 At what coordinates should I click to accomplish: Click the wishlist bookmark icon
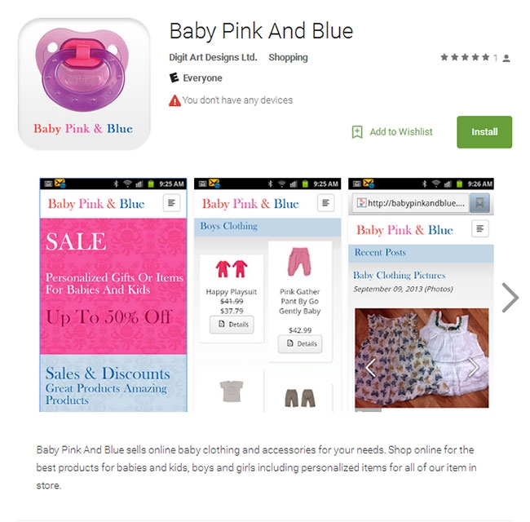click(x=357, y=132)
